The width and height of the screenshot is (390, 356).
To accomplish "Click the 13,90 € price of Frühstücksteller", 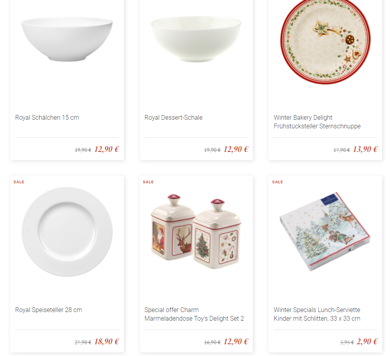I will point(365,149).
